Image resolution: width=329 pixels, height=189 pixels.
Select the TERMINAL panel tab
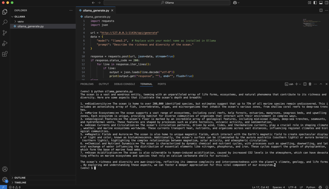pyautogui.click(x=146, y=84)
